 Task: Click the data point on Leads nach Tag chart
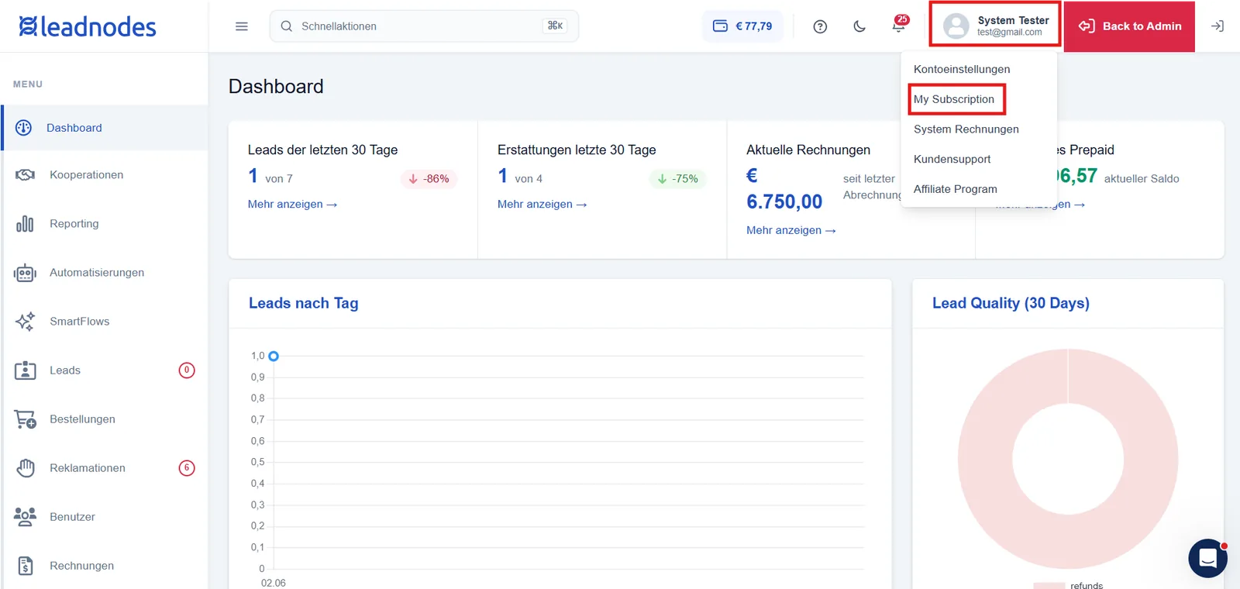274,356
